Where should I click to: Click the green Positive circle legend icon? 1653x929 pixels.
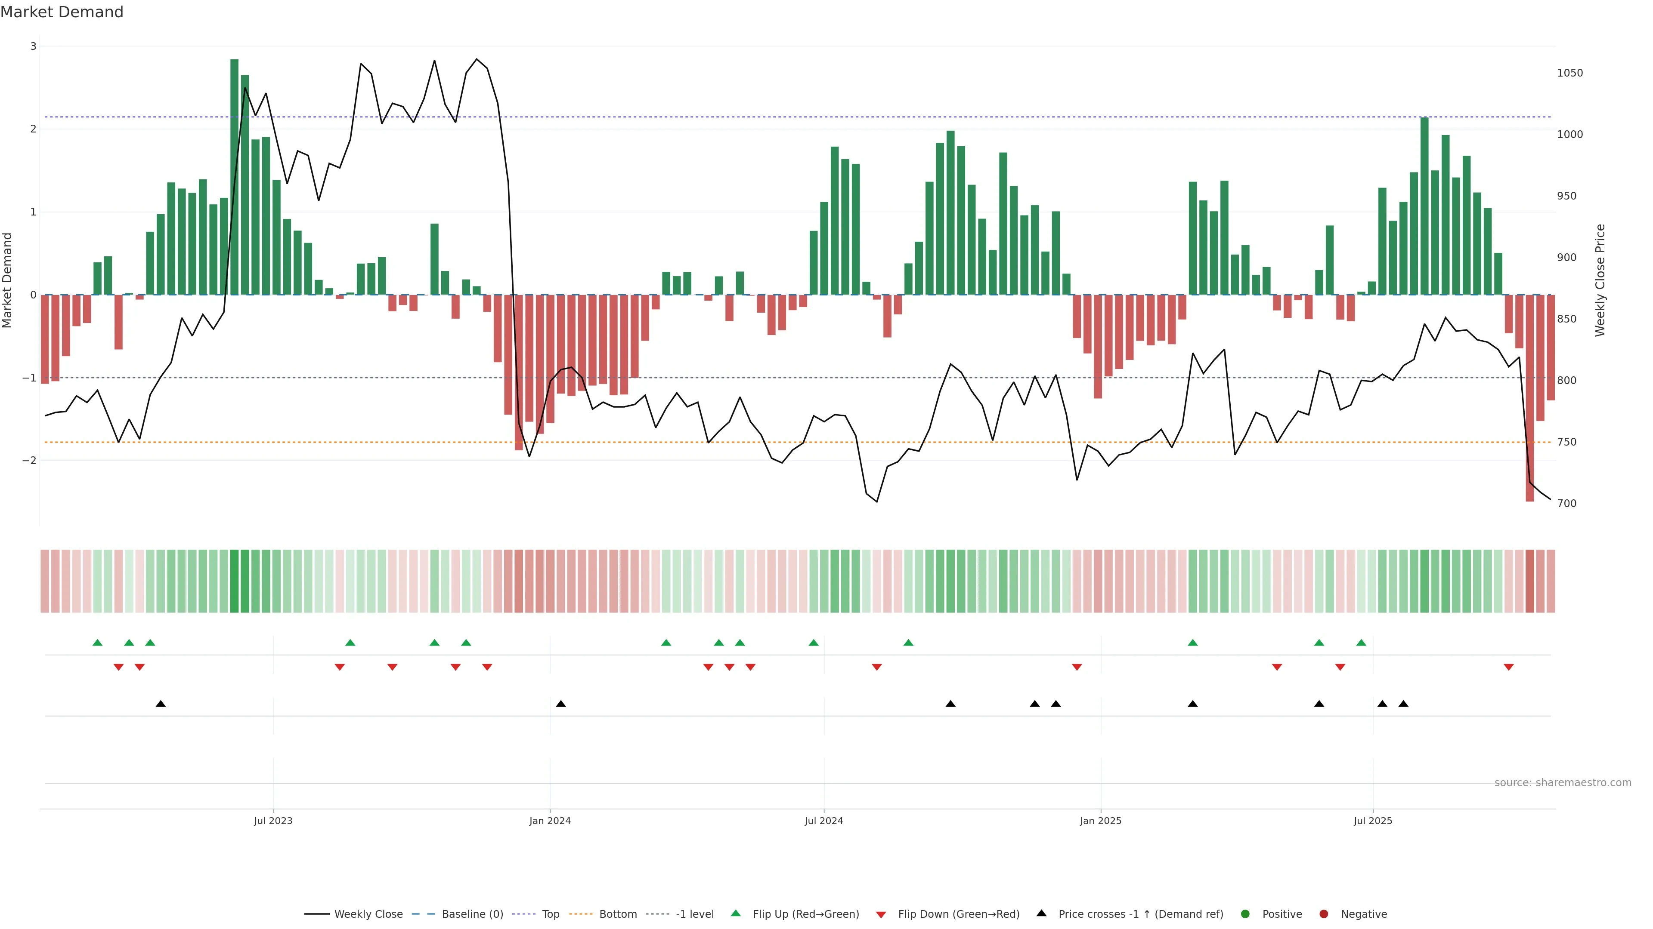point(1245,914)
